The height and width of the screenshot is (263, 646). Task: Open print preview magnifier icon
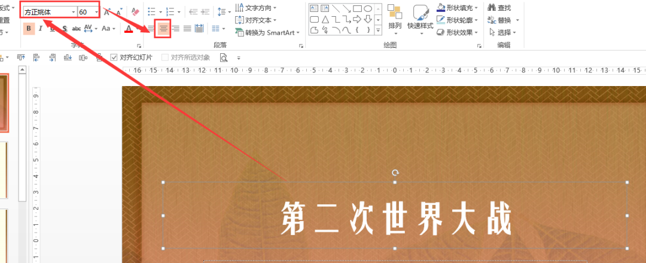(x=224, y=57)
